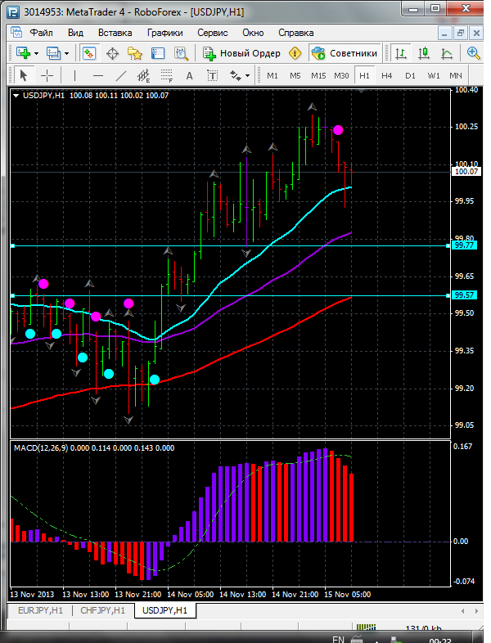Toggle the Data Window crosshair-circle icon

[112, 53]
